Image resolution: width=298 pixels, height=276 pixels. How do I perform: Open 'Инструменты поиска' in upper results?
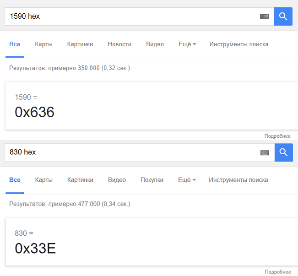238,44
